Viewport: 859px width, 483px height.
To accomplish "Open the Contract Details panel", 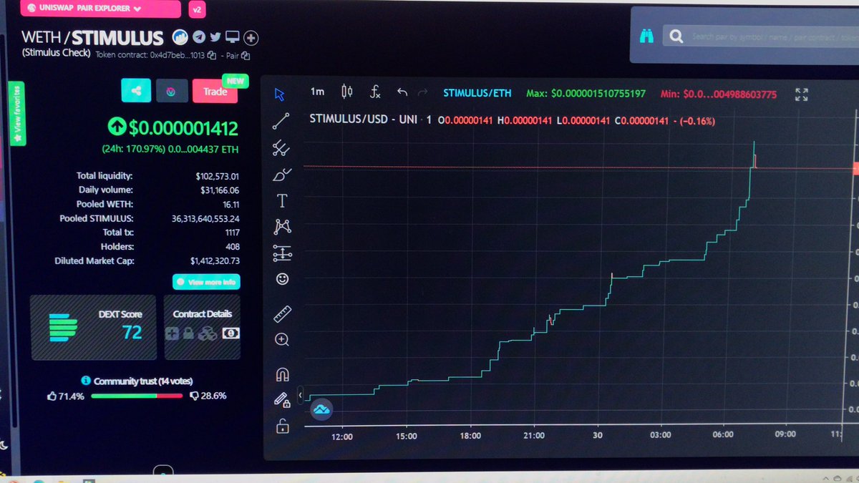I will click(203, 328).
